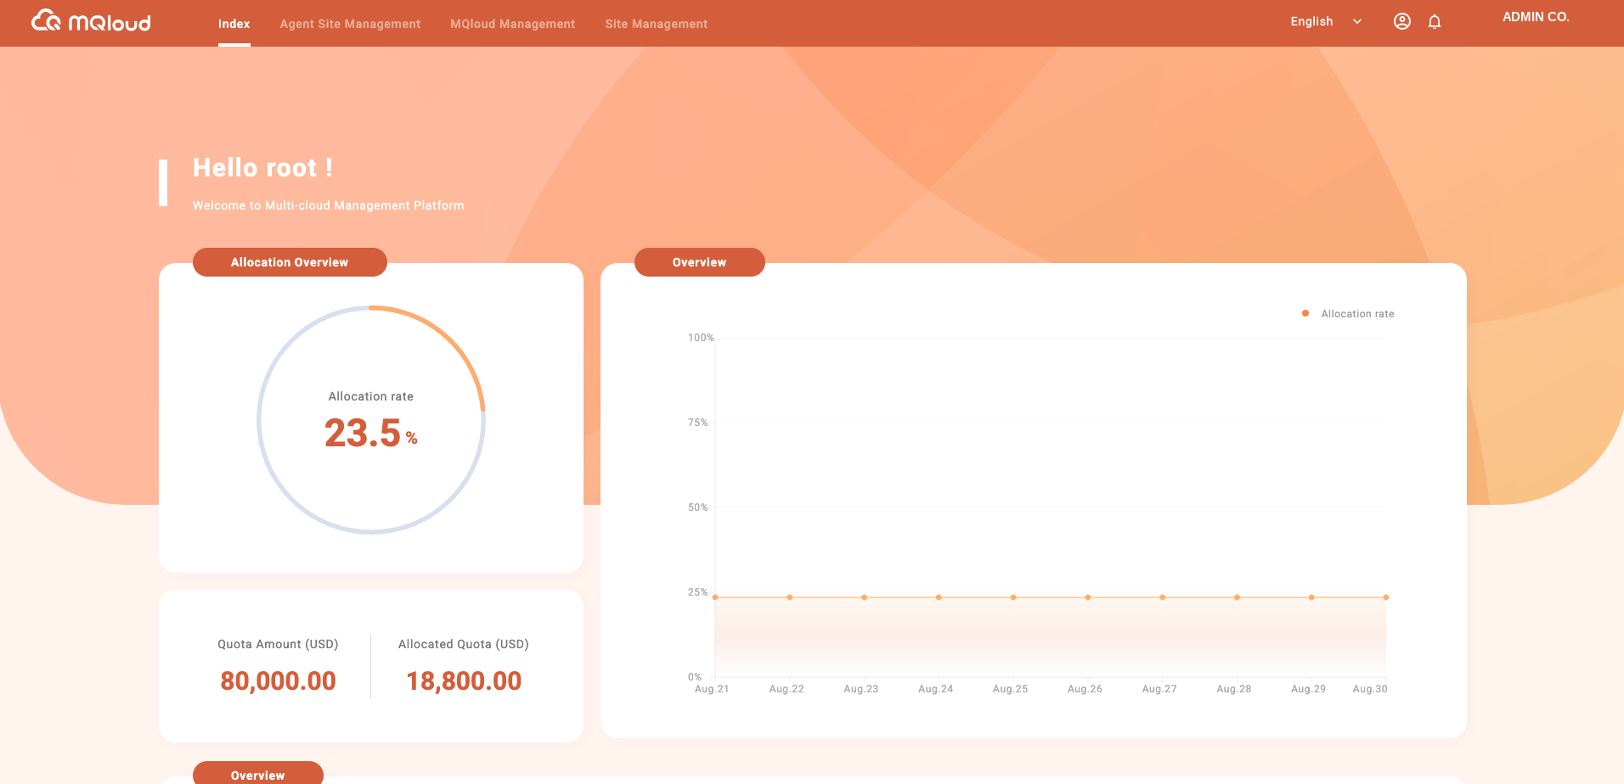Expand the English language dropdown

click(1326, 21)
